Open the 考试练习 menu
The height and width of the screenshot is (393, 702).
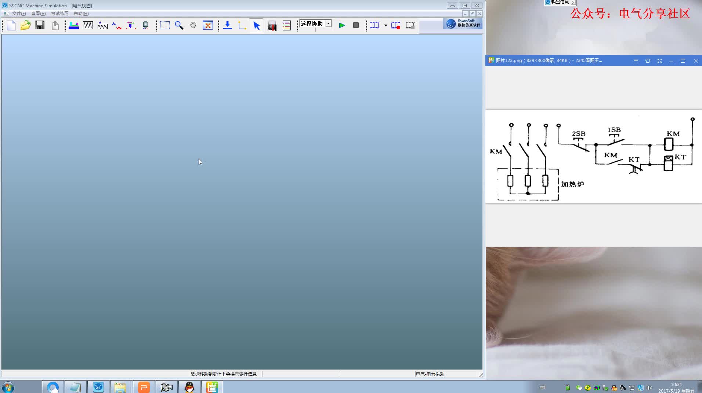click(x=59, y=14)
